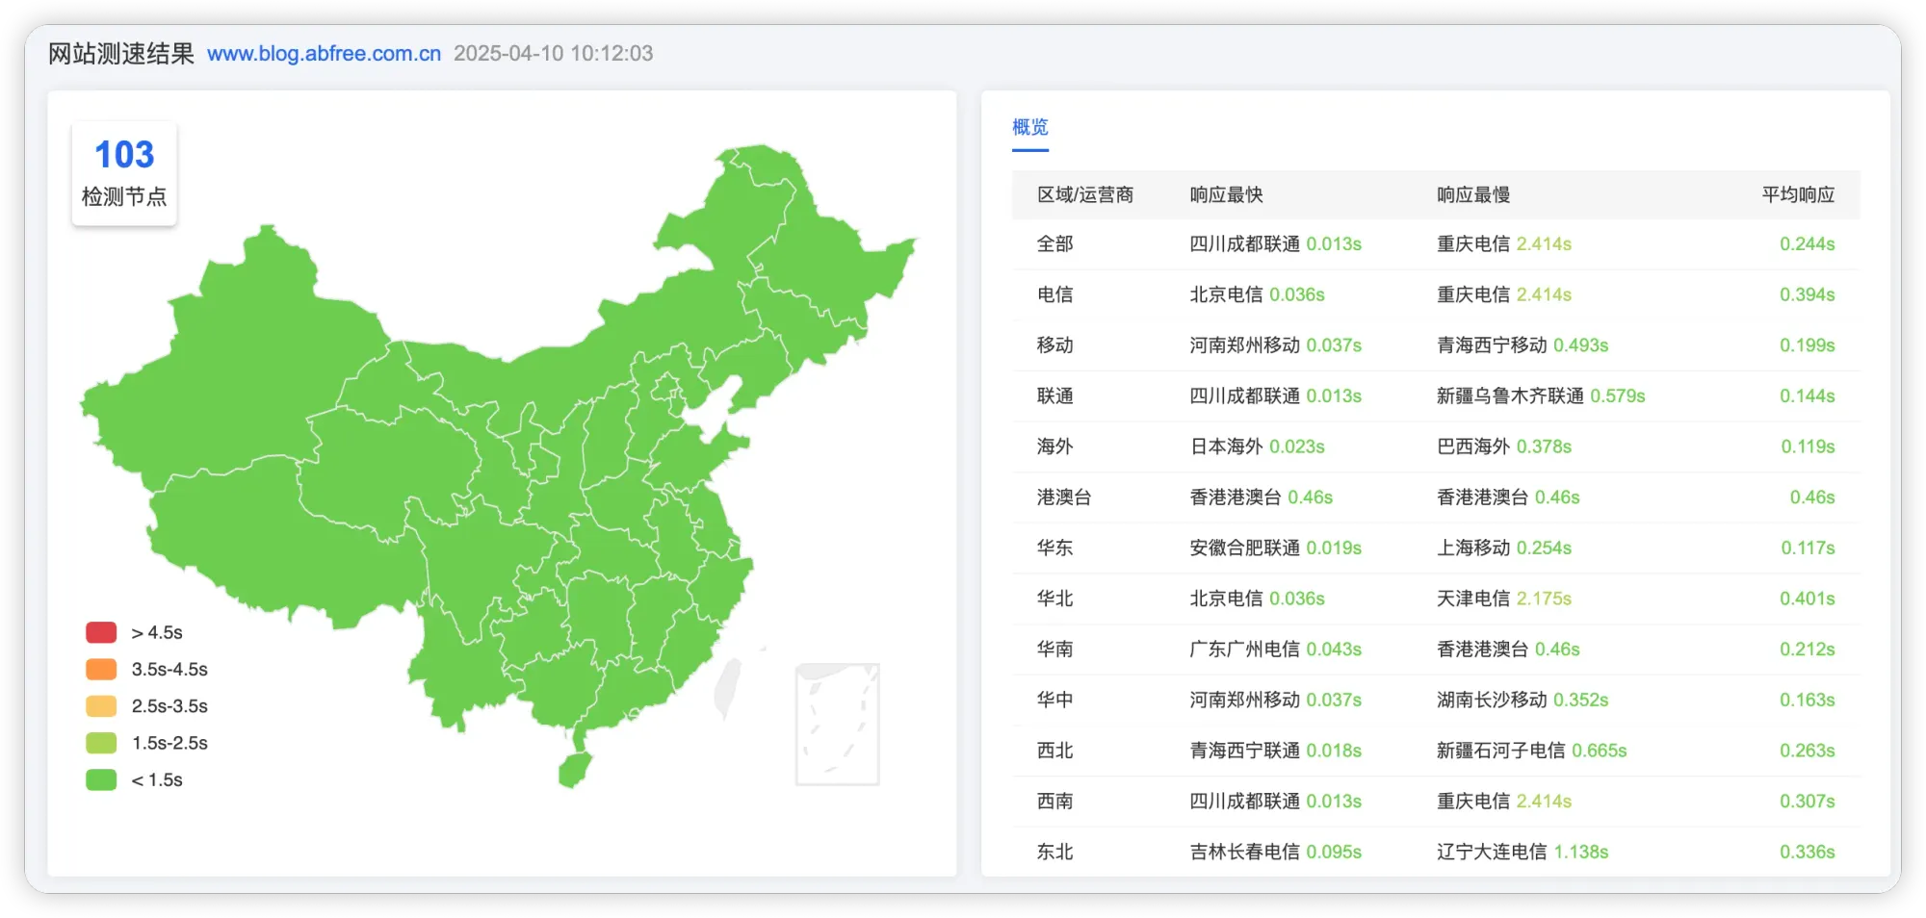Click the red >4.5s legend swatch
Viewport: 1926px width, 918px height.
point(101,632)
